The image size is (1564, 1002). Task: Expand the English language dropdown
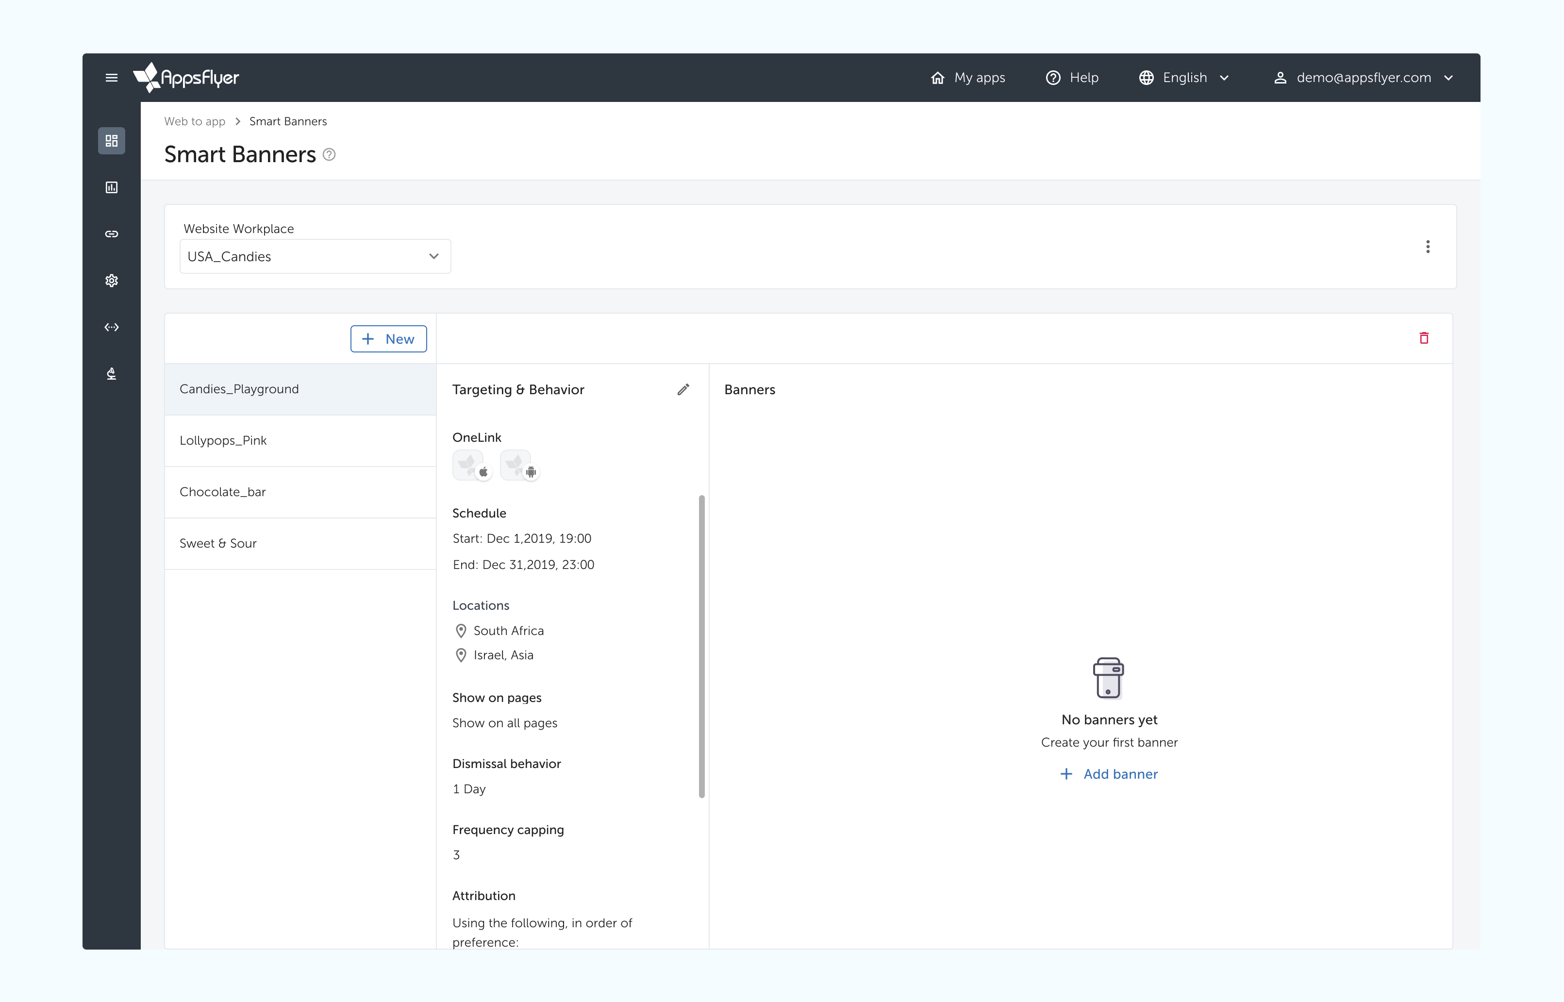[x=1184, y=77]
